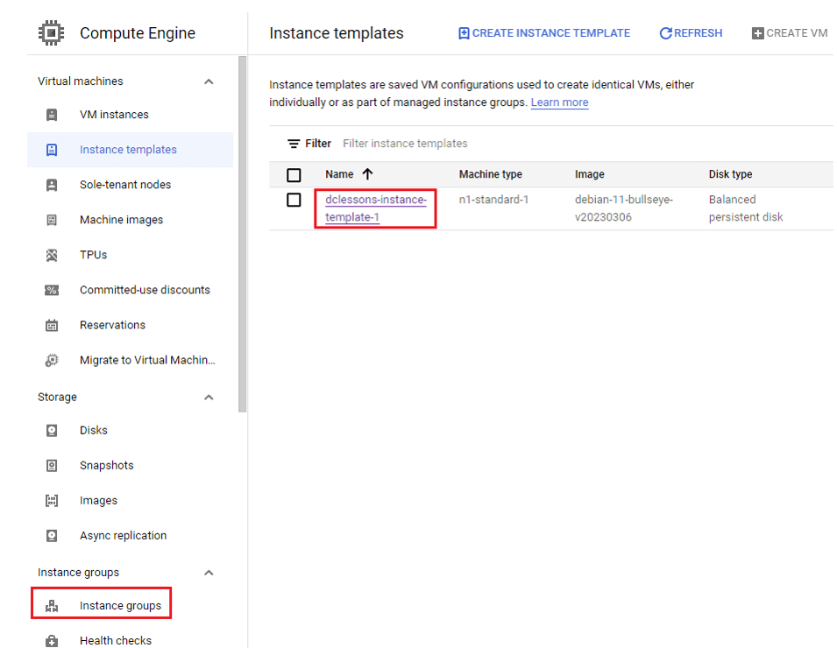Click the Images icon in Storage
This screenshot has height=648, width=837.
tap(52, 501)
